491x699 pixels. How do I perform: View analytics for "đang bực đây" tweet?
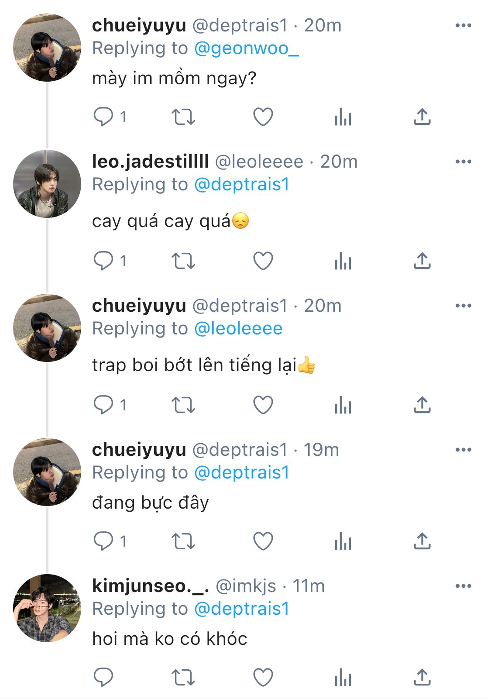(x=343, y=541)
